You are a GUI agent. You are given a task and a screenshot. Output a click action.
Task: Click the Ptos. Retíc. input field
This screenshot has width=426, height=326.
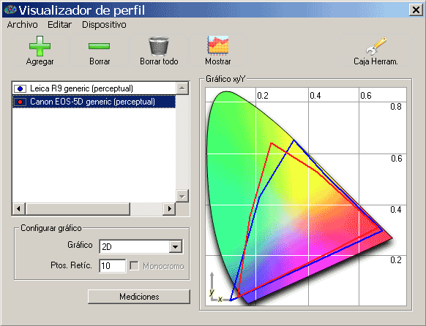coord(113,266)
